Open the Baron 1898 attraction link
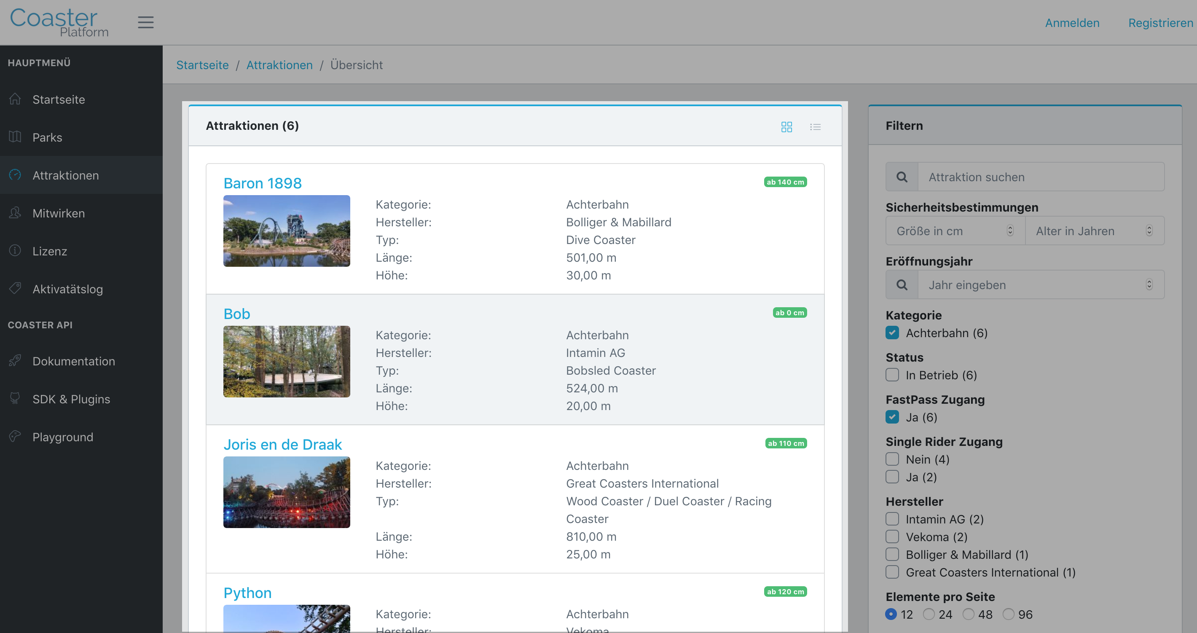 tap(263, 183)
